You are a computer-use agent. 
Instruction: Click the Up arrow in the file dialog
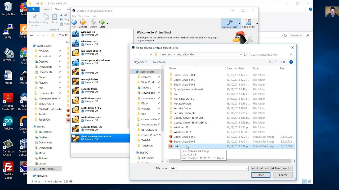151,55
